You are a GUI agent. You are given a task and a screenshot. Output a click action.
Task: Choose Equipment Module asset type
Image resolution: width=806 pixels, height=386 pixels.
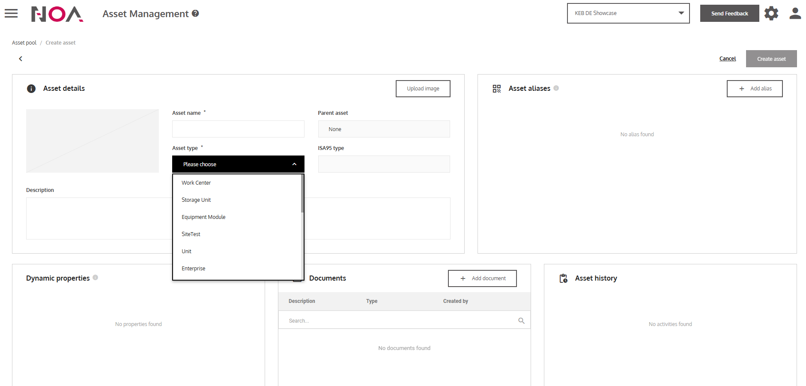203,217
